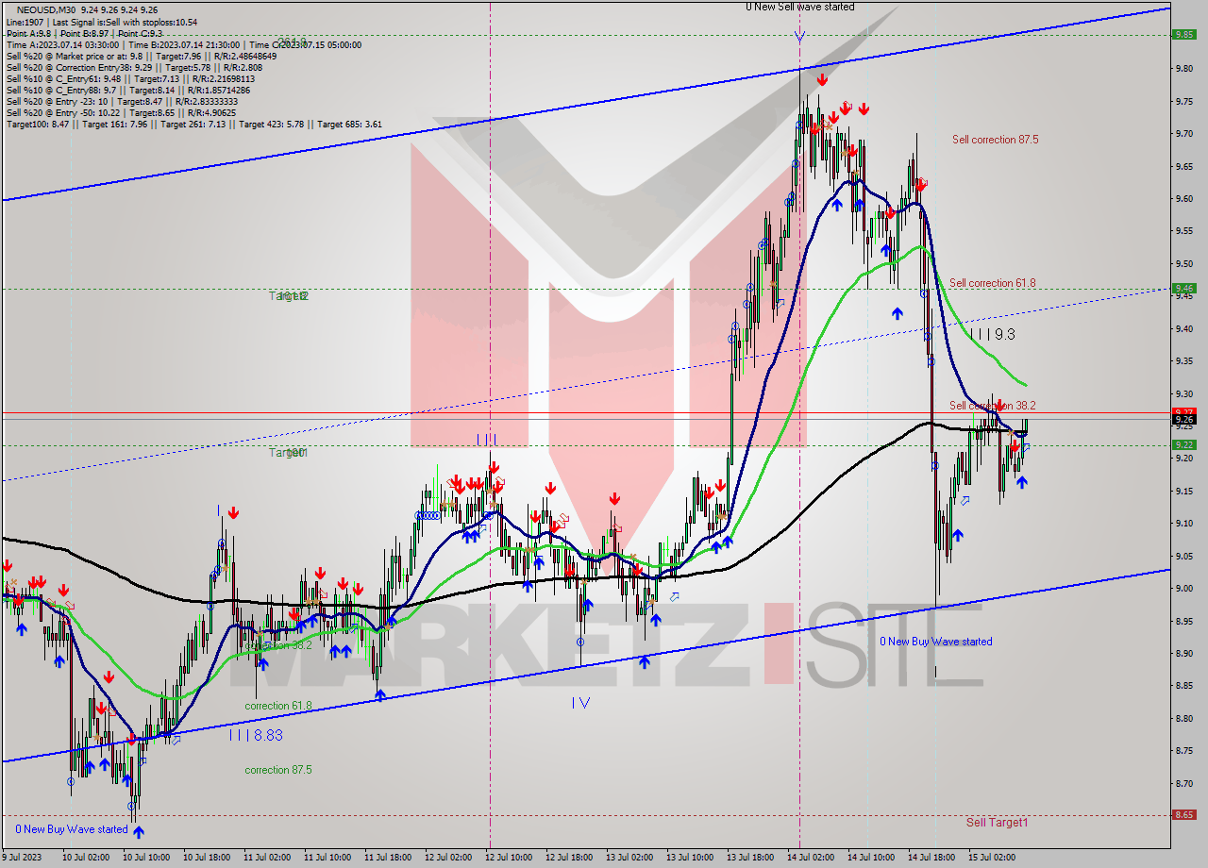Viewport: 1208px width, 868px height.
Task: Click the '12 Jul 10:00' time axis label
Action: click(x=508, y=858)
